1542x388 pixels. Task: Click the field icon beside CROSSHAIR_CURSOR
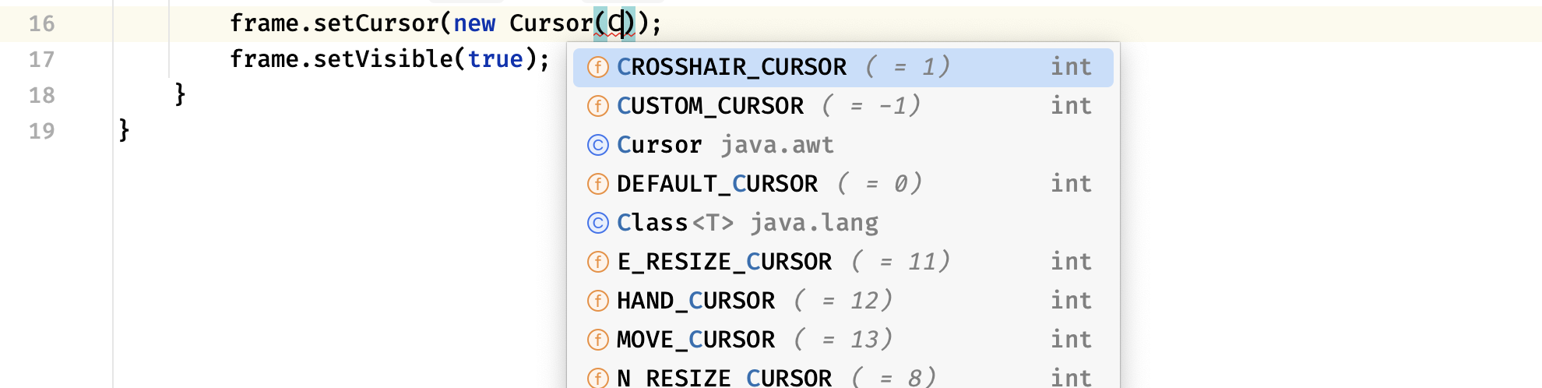point(597,67)
